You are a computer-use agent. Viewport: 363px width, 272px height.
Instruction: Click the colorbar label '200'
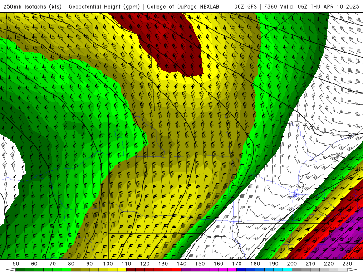[292, 264]
